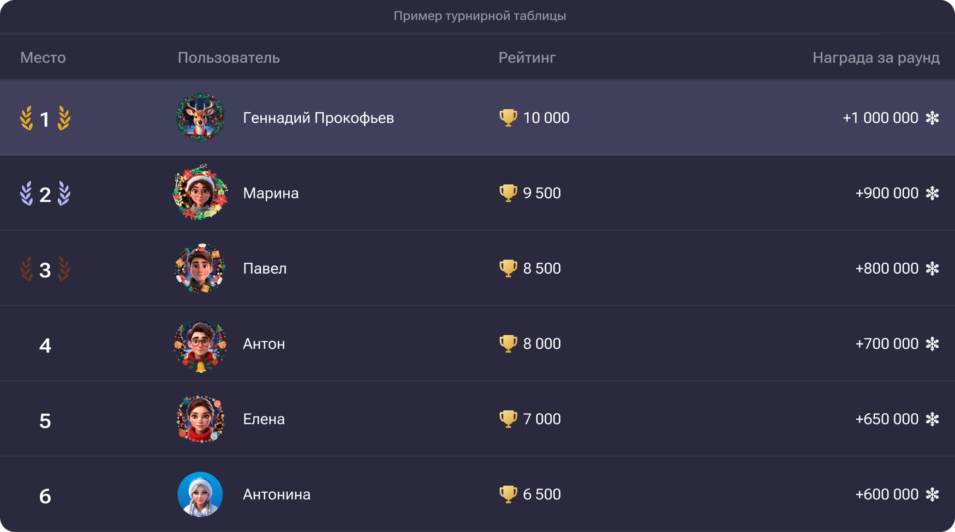Select the username Геннадий Прокофьев

318,118
